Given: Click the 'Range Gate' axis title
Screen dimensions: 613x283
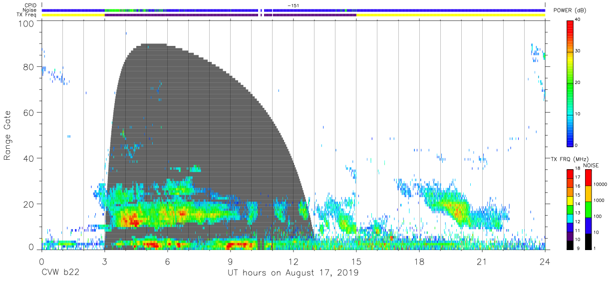Looking at the screenshot, I should click(x=7, y=136).
